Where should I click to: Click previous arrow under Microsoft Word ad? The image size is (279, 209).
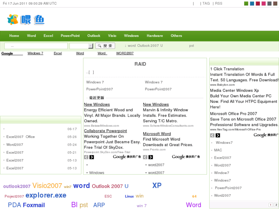(x=145, y=157)
